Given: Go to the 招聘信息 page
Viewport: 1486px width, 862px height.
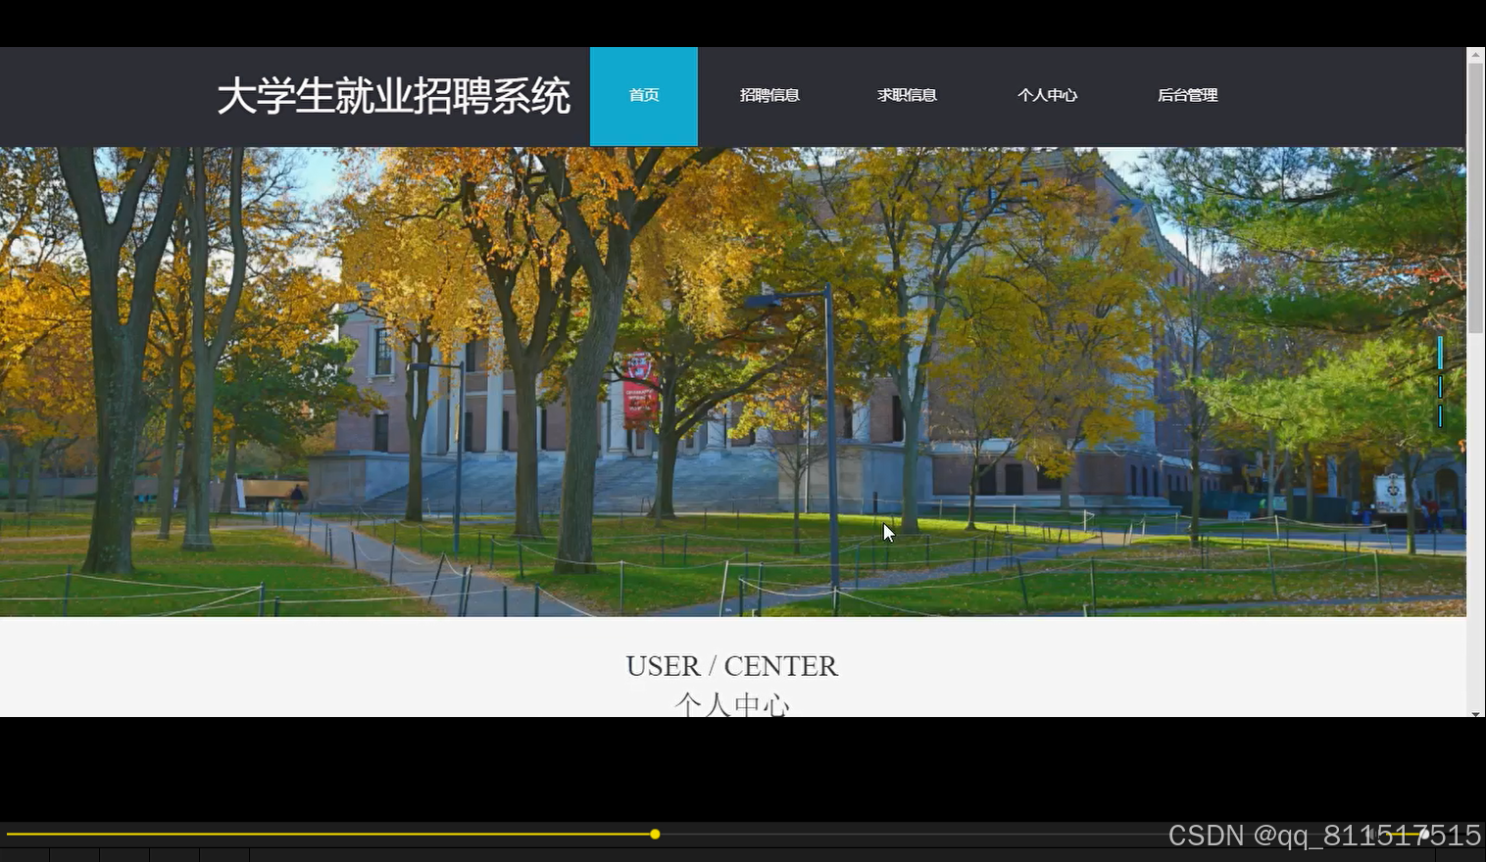Looking at the screenshot, I should [x=769, y=95].
